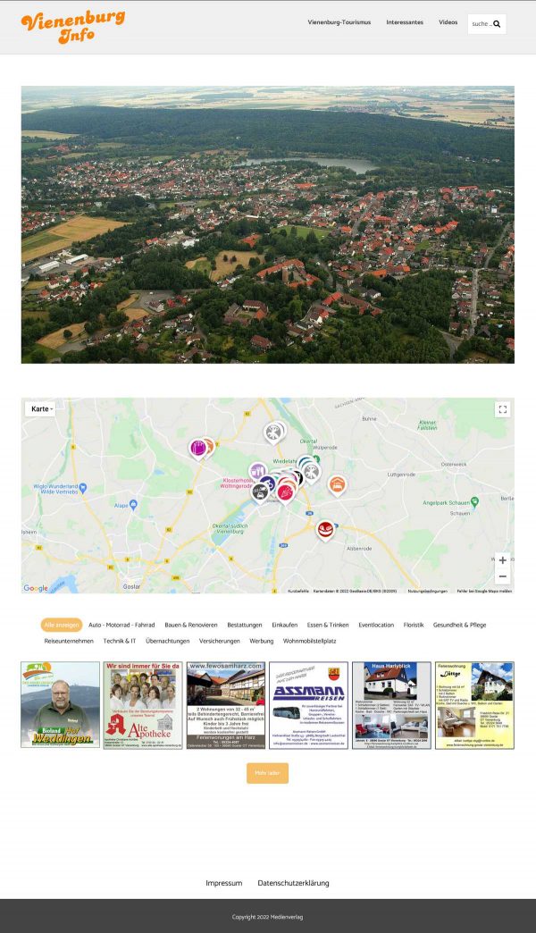Open the Interessantes menu item

click(x=405, y=22)
